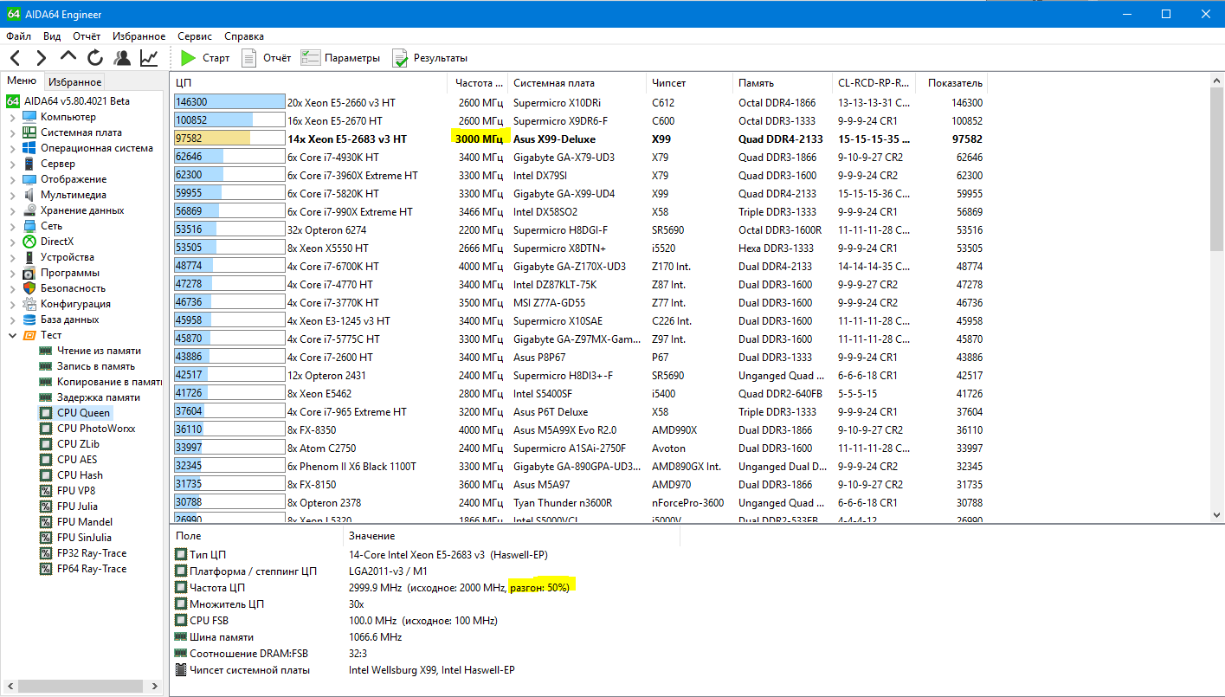
Task: Select the Конфигурация item in the tree
Action: coord(67,304)
